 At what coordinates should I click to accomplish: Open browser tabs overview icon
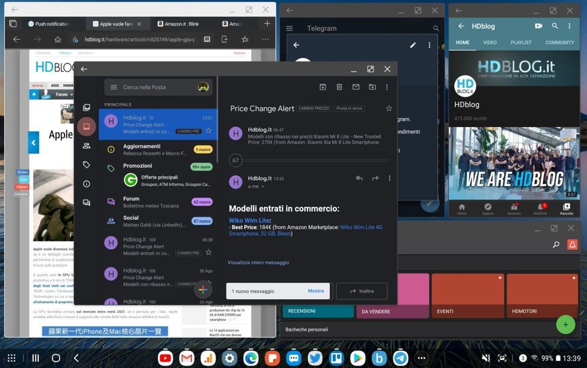(13, 24)
